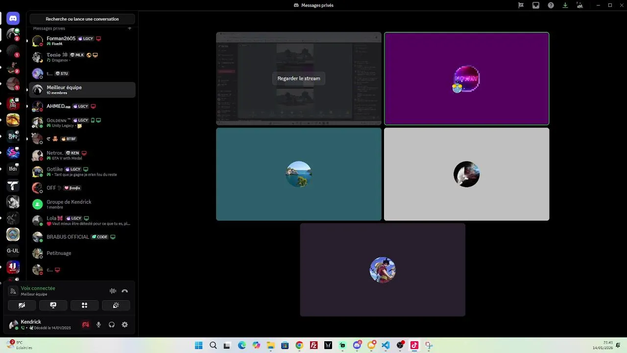Viewport: 627px width, 353px height.
Task: Open conversation with Tonio
Action: click(x=82, y=57)
